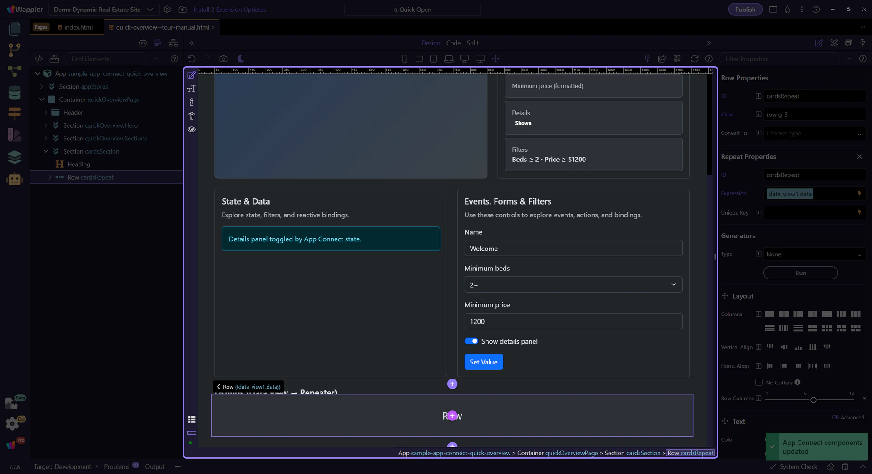Expand the Section appStores tree node
The height and width of the screenshot is (474, 872).
(x=42, y=86)
